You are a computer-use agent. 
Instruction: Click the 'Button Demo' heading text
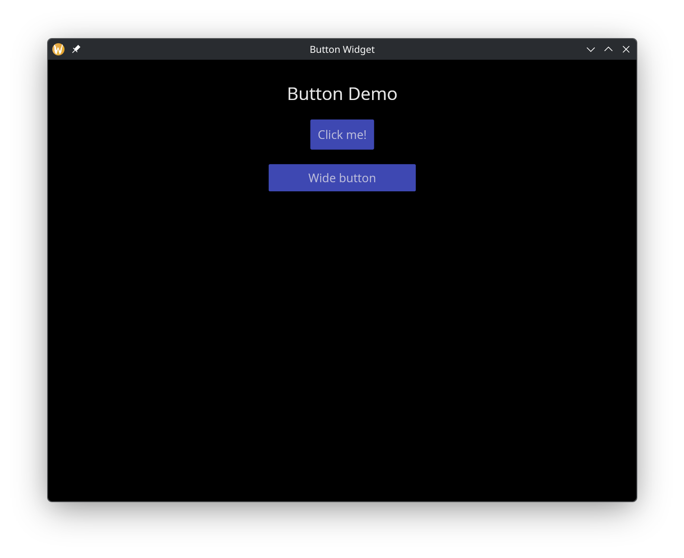coord(342,94)
